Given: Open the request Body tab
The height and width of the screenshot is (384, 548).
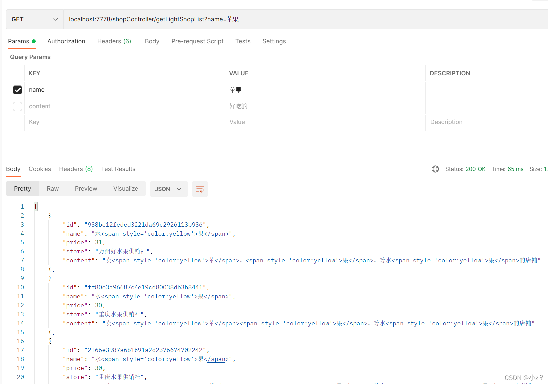Looking at the screenshot, I should 152,41.
